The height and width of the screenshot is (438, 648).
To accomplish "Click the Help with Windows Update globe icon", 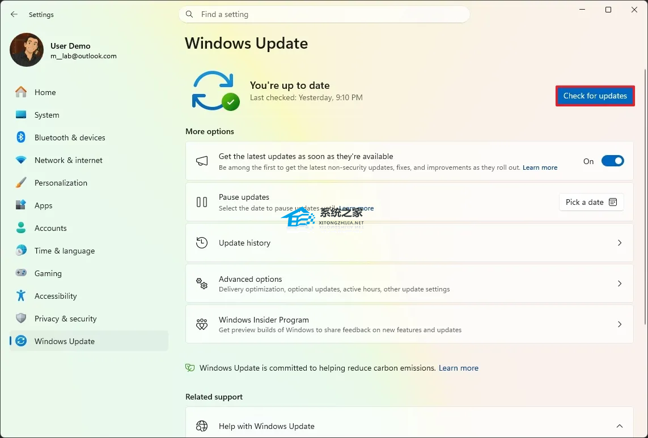I will pyautogui.click(x=202, y=426).
